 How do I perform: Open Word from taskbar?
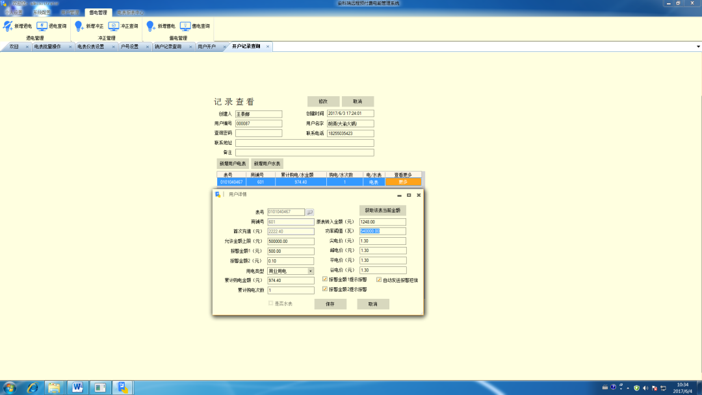click(x=77, y=387)
